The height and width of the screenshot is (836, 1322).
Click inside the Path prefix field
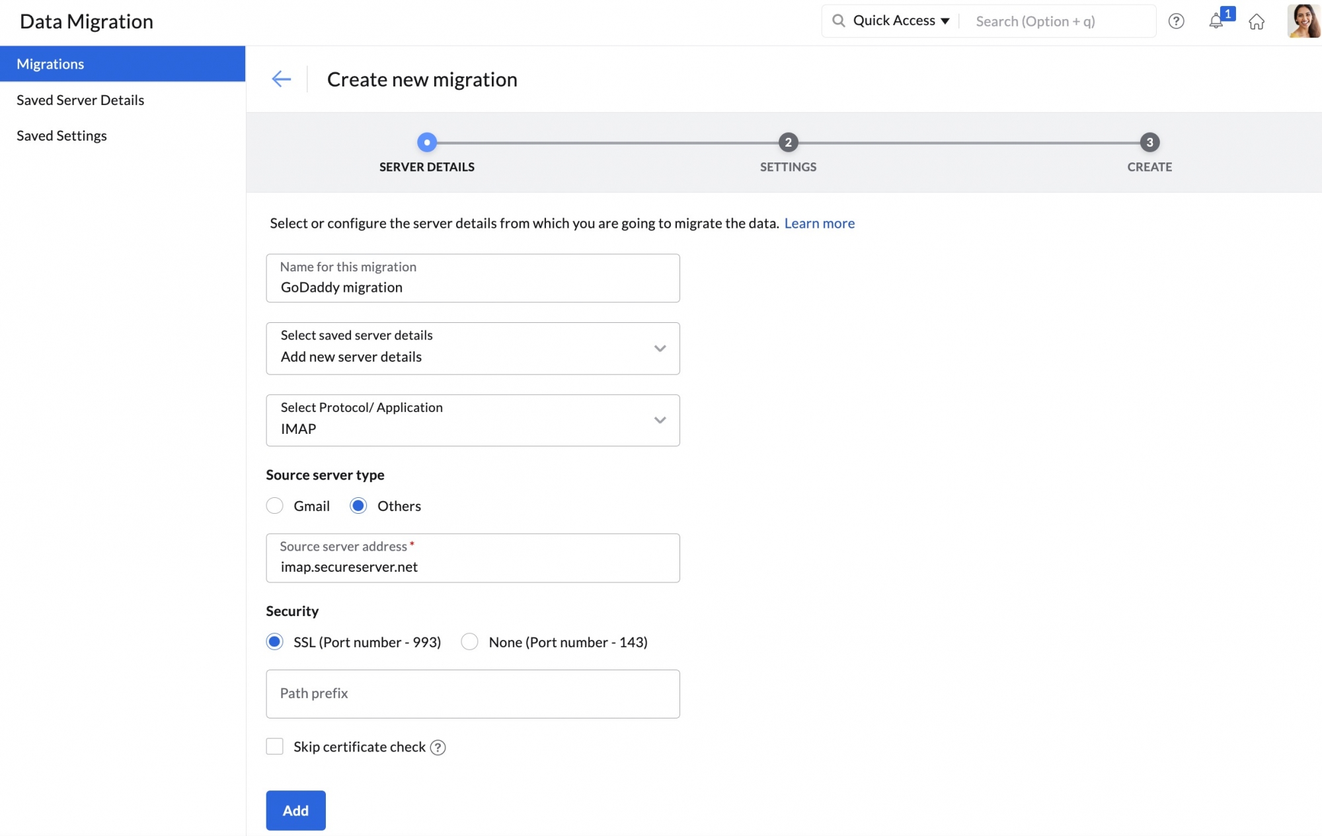[473, 693]
